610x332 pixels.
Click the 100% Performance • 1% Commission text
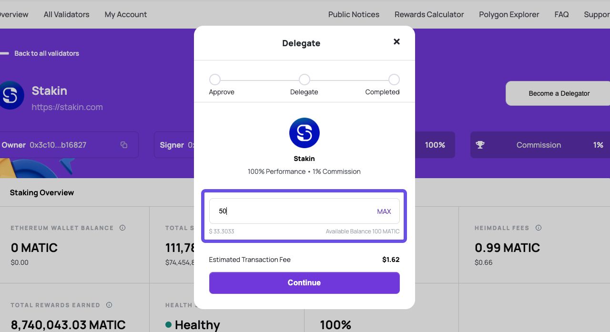coord(304,171)
